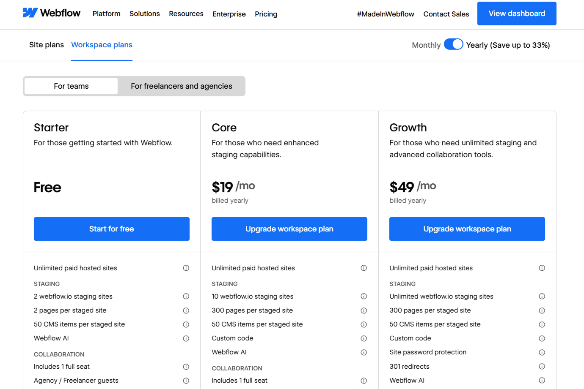The image size is (584, 389).
Task: Show info for Growth Unlimited webflow.io staging sites
Action: 542,296
